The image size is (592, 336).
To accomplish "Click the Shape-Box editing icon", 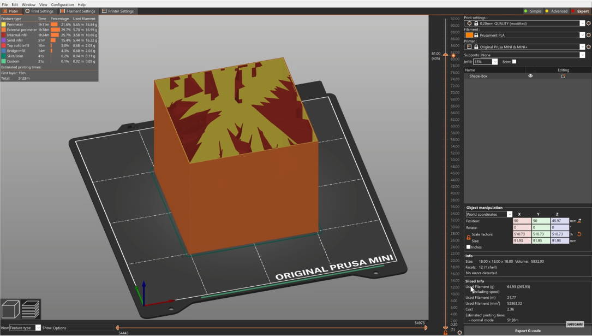I will click(x=563, y=76).
